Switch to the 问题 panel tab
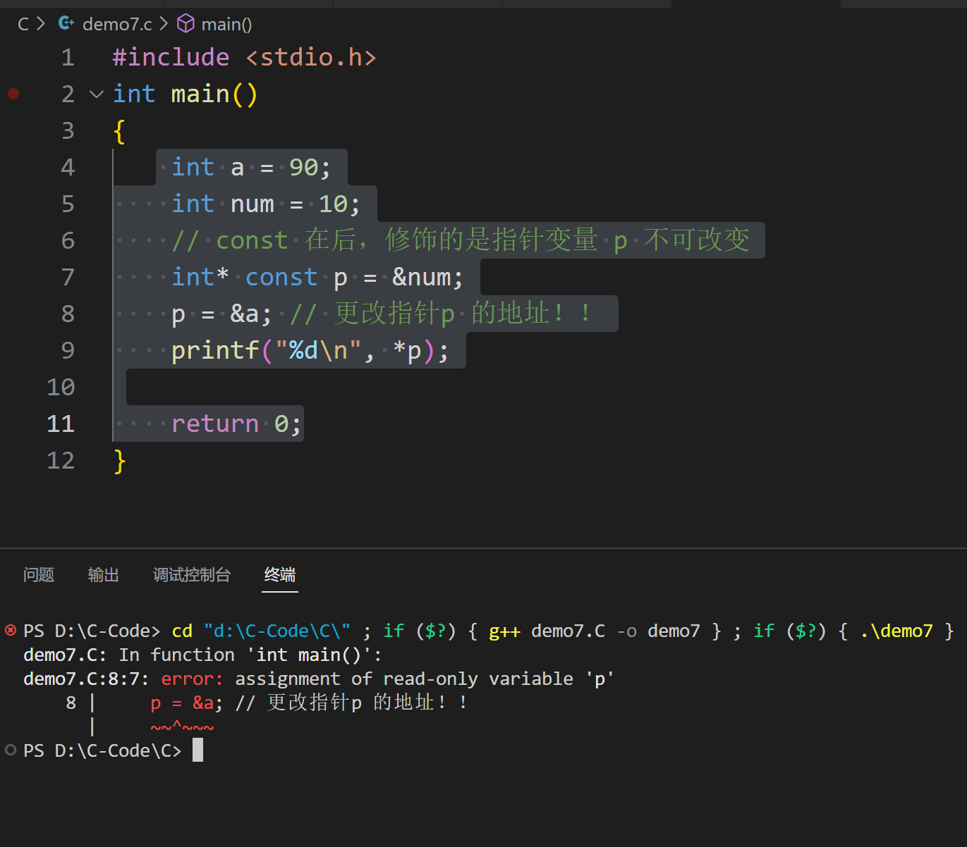This screenshot has height=847, width=967. click(x=39, y=575)
